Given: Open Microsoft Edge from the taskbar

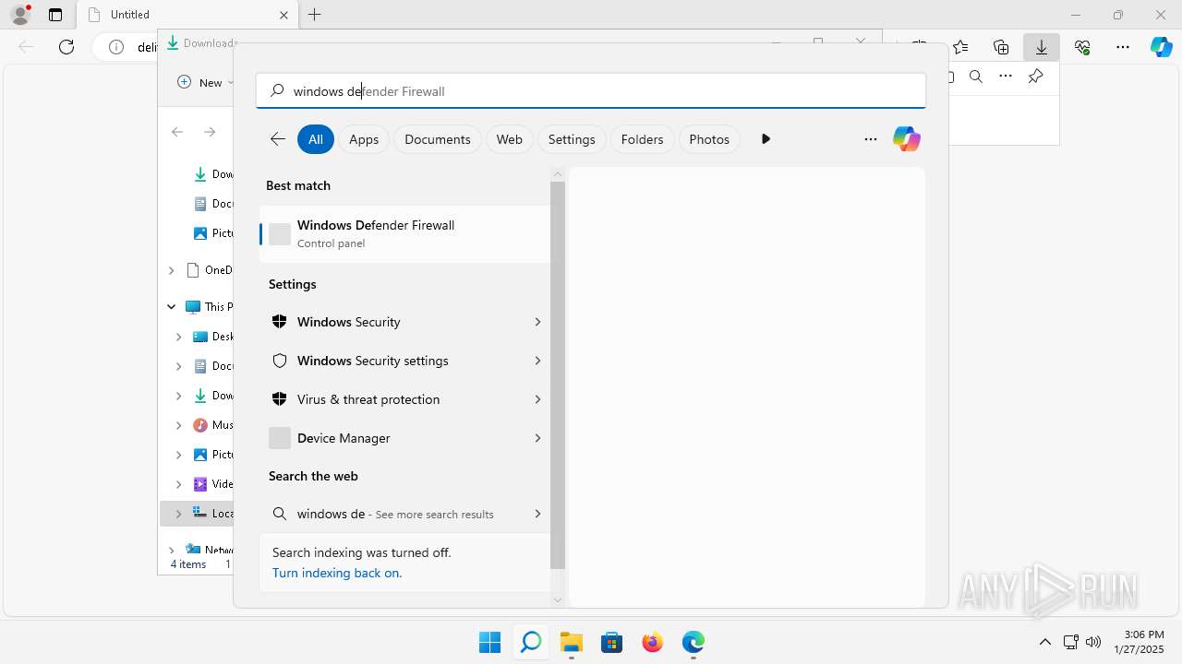Looking at the screenshot, I should pos(694,642).
